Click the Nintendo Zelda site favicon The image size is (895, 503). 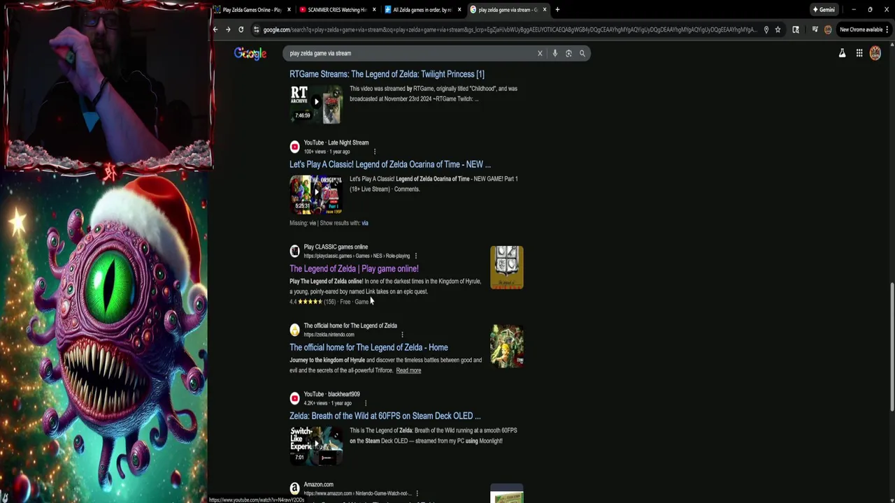pos(294,330)
